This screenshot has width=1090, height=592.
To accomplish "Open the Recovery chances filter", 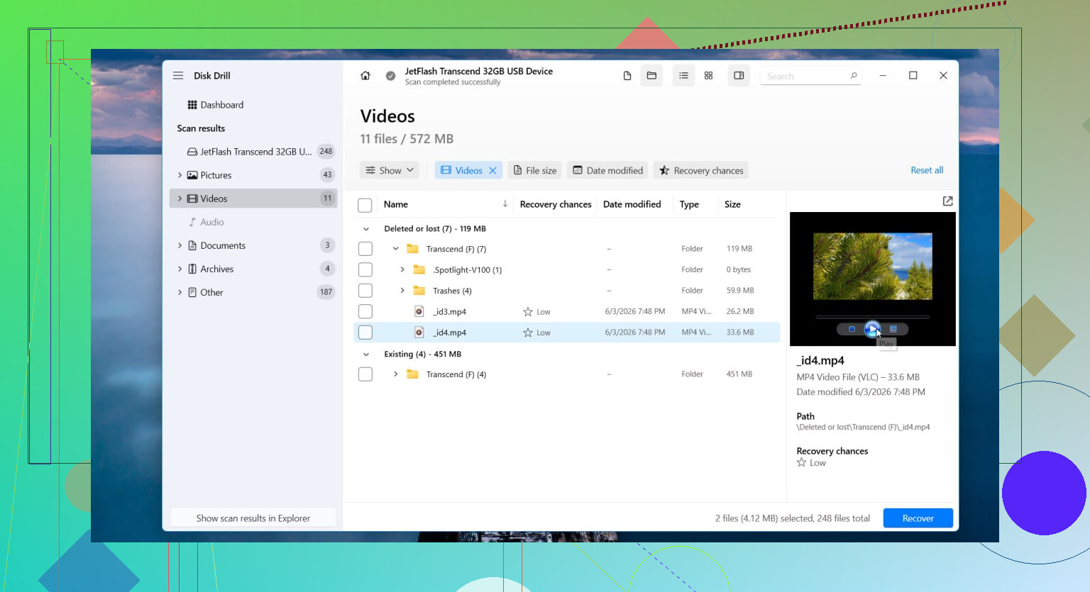I will coord(701,170).
